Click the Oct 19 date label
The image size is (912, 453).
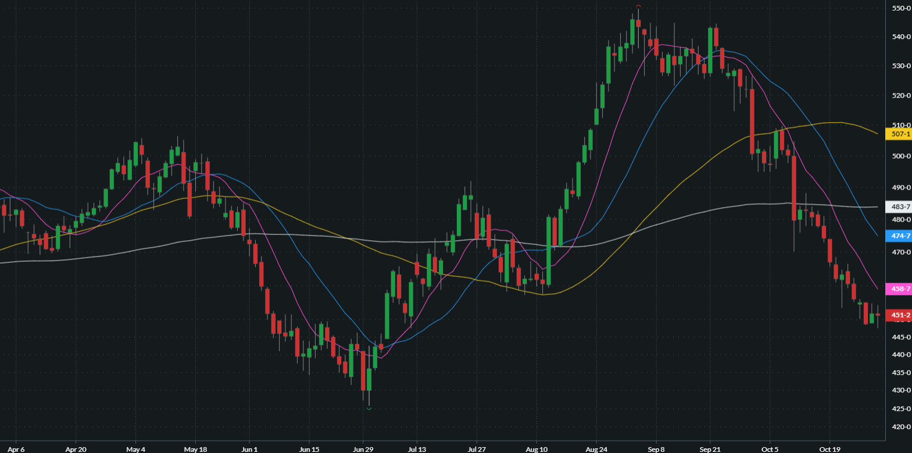coord(829,449)
